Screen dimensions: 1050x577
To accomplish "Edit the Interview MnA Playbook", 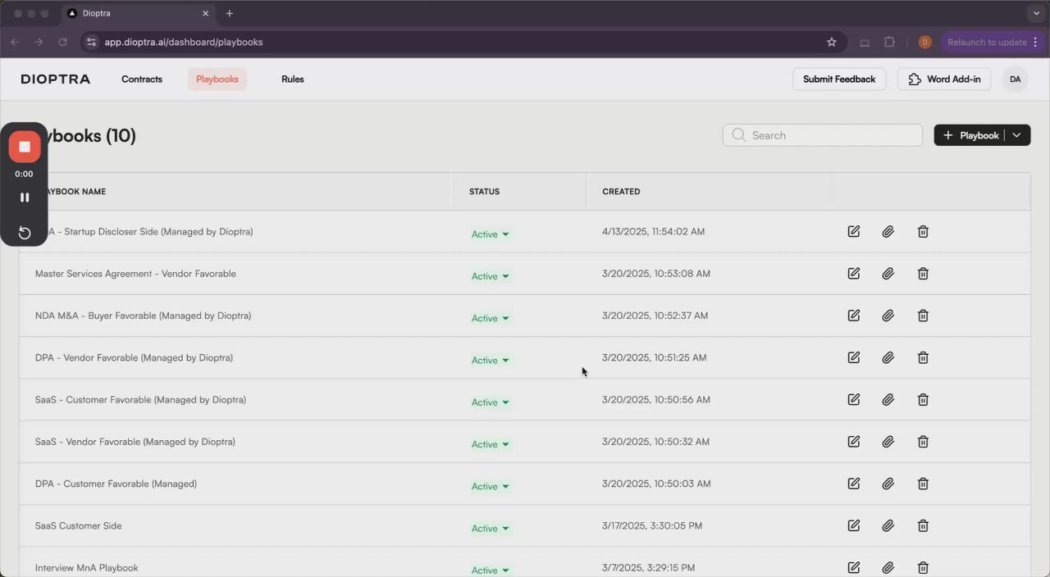I will (854, 567).
